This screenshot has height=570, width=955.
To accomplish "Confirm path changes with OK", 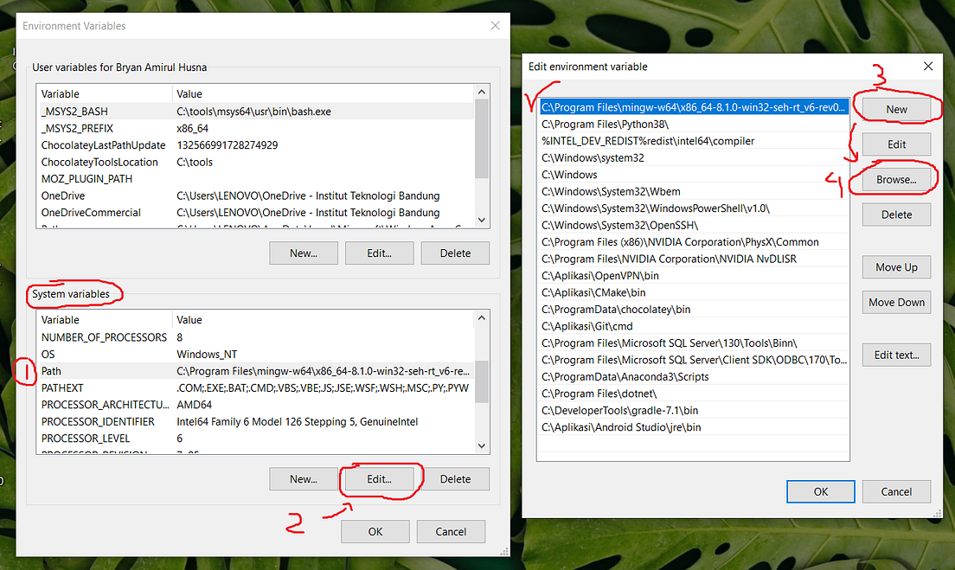I will [x=820, y=491].
